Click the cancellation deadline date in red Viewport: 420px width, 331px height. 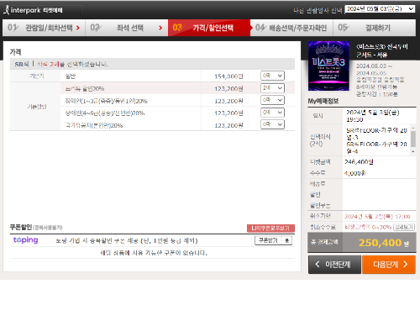coord(377,217)
